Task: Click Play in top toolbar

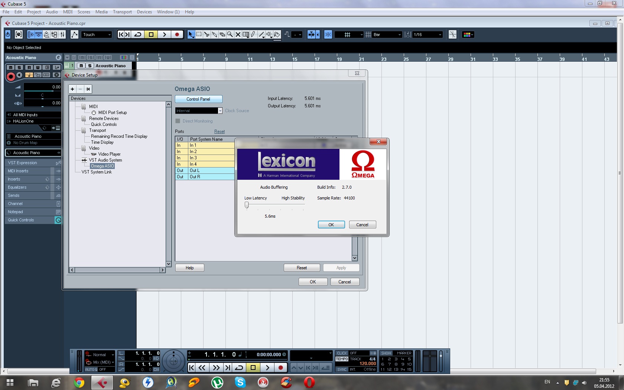Action: (x=164, y=35)
